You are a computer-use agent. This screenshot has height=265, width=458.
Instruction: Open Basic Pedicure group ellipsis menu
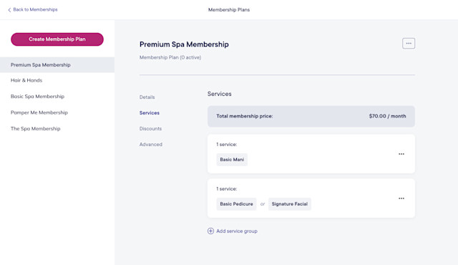(x=401, y=198)
